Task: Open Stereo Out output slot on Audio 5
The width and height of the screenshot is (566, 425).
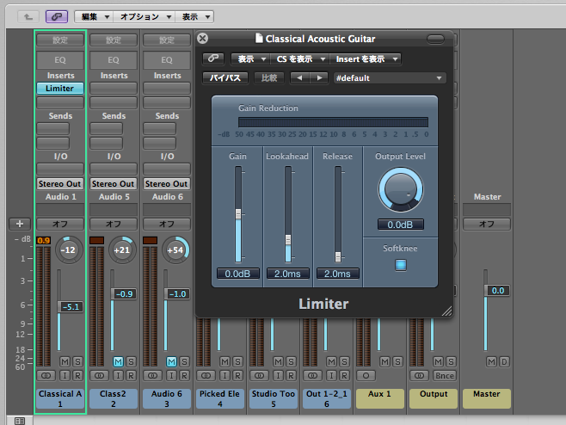Action: (x=114, y=184)
